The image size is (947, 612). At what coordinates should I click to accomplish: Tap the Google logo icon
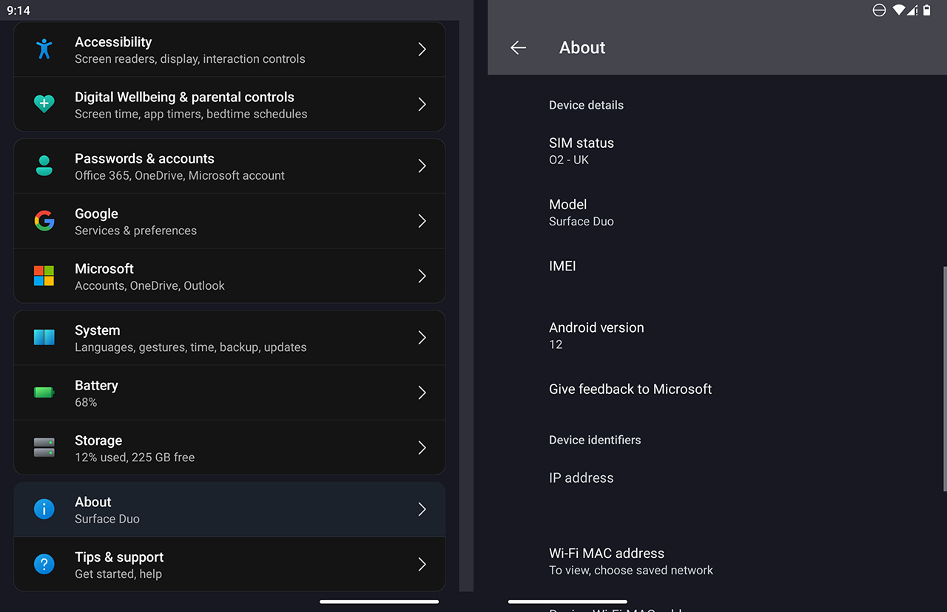click(44, 220)
